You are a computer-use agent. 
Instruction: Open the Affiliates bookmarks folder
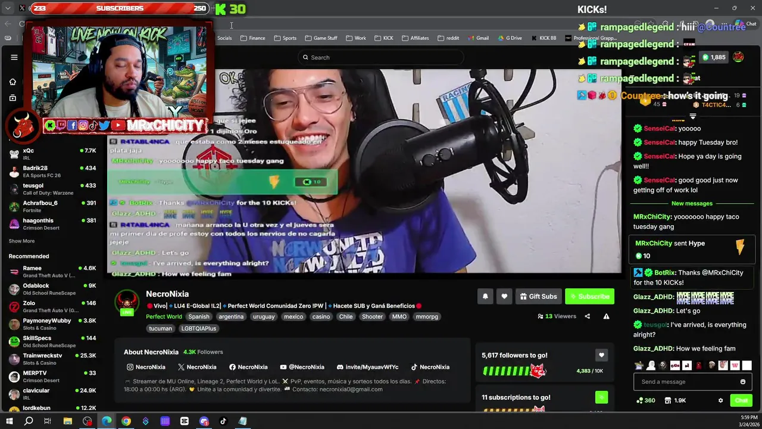pyautogui.click(x=416, y=38)
